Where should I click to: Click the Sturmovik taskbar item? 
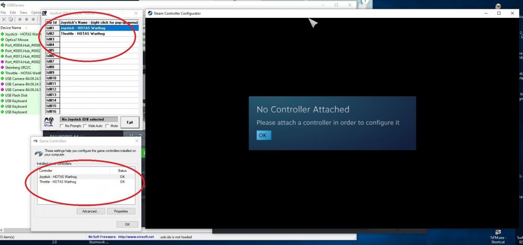98,242
